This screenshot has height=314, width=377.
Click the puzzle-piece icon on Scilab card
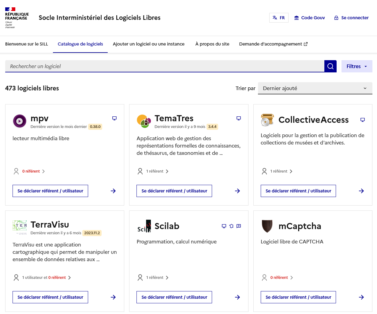pyautogui.click(x=231, y=226)
